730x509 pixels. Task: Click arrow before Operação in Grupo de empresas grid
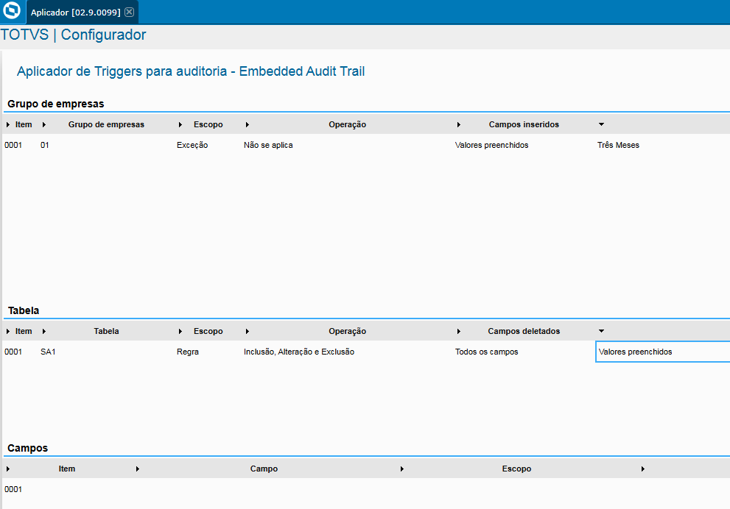tap(248, 124)
